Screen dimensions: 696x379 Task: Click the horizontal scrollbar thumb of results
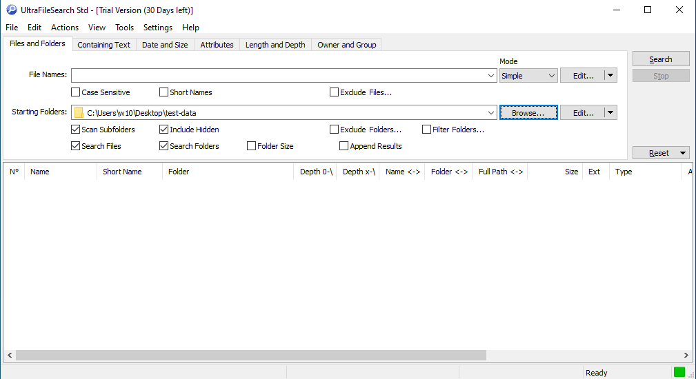(x=251, y=355)
